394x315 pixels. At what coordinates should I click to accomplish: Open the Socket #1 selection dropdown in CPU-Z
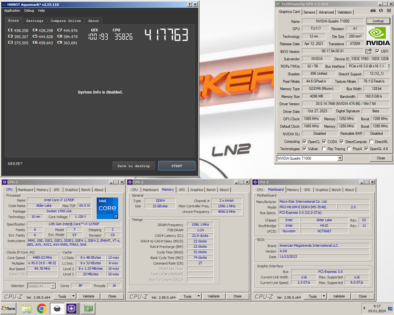click(53, 286)
